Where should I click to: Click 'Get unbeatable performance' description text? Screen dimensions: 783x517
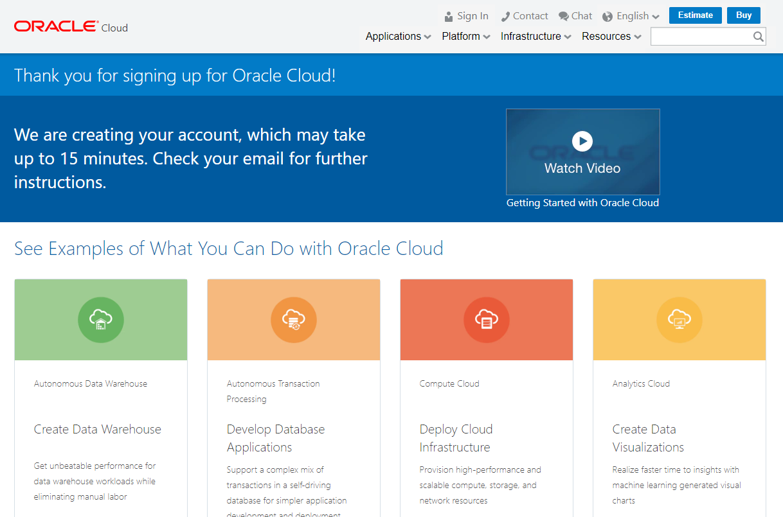tap(95, 481)
